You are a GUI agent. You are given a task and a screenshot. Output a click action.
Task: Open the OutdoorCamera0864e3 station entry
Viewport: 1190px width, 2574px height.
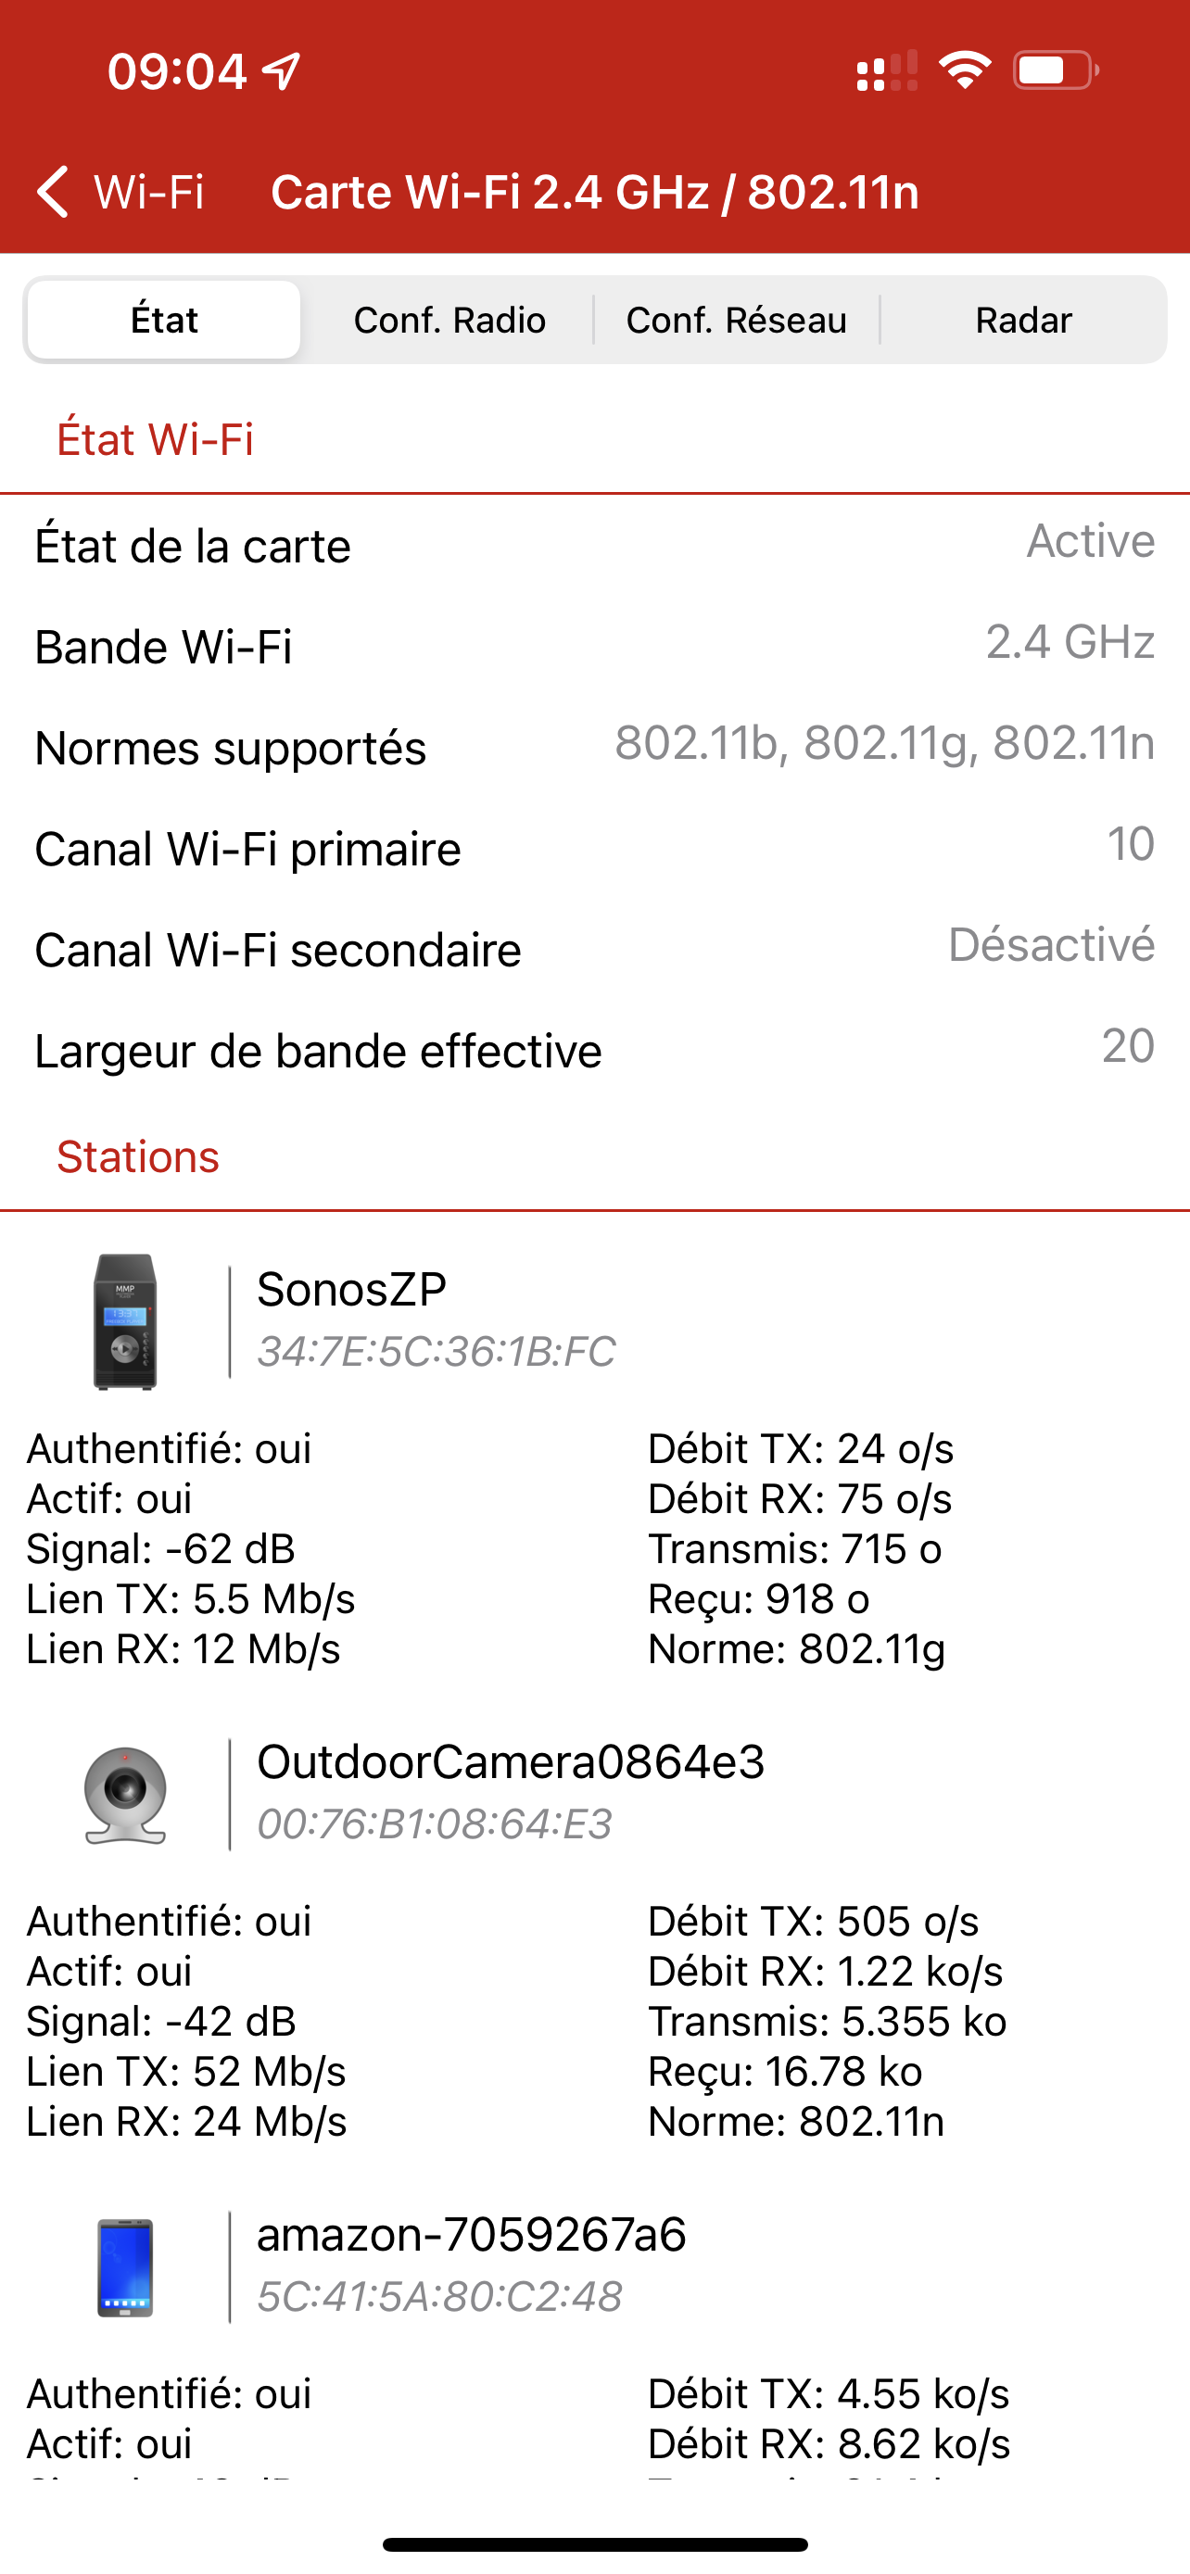(x=511, y=1761)
